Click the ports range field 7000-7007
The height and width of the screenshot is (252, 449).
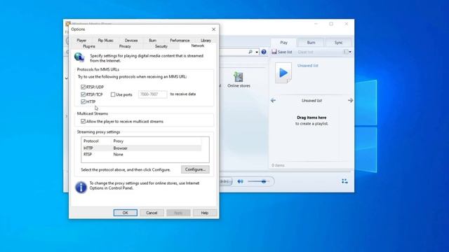(153, 94)
